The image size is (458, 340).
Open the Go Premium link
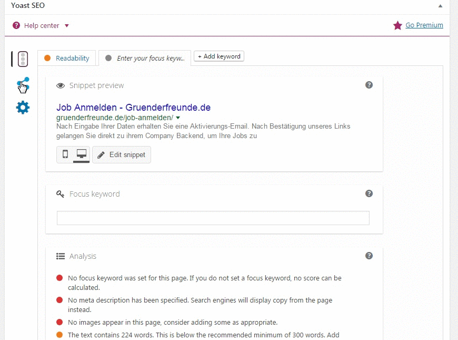424,25
